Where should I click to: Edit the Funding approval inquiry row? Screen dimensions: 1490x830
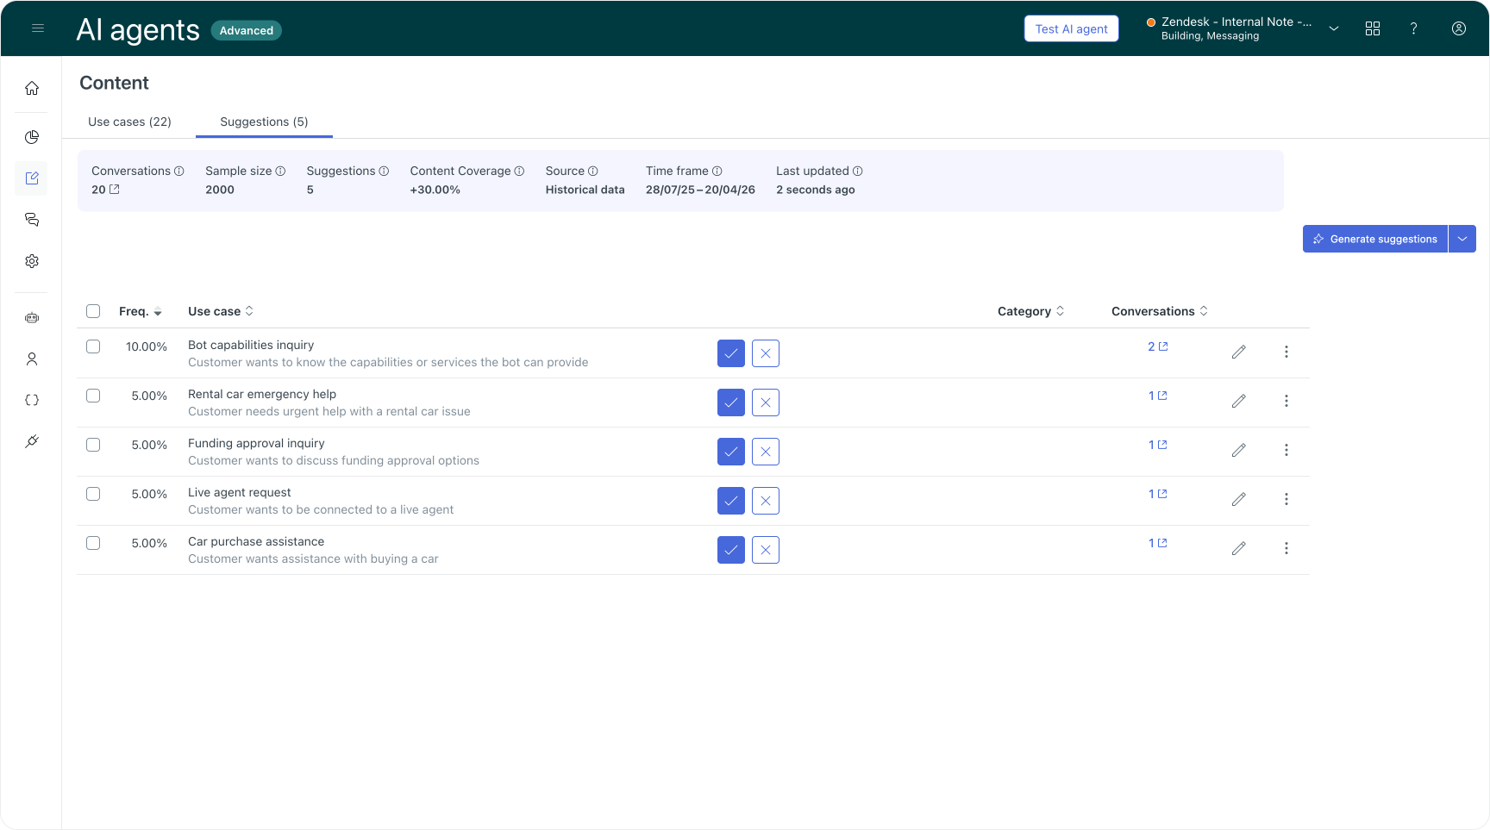[1239, 450]
